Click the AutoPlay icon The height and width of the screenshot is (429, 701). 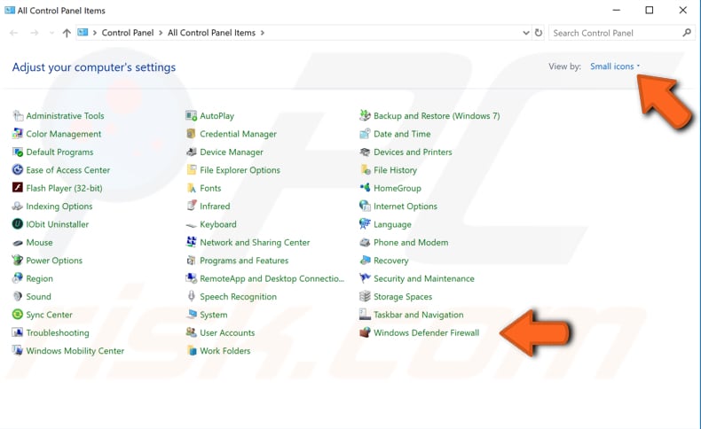click(192, 115)
